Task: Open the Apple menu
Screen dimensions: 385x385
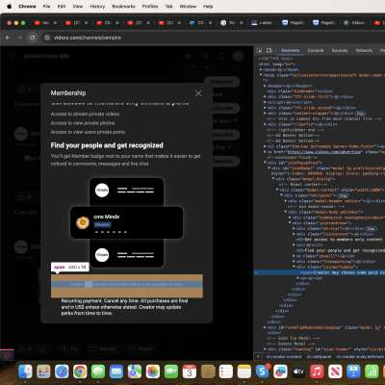Action: pyautogui.click(x=10, y=6)
